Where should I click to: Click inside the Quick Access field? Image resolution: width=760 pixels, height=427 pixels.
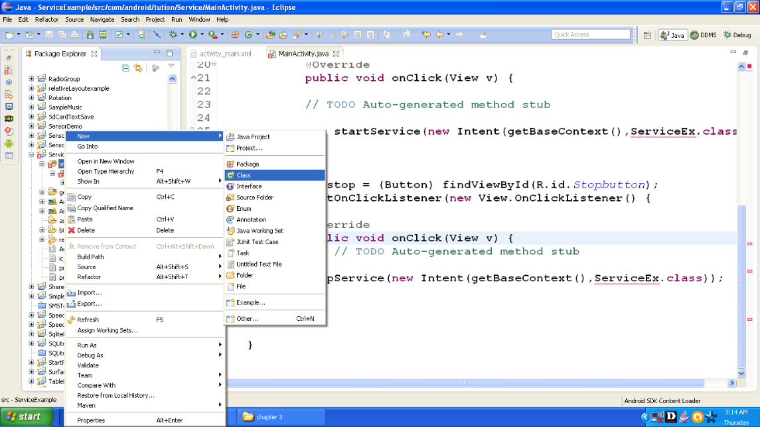pos(590,34)
